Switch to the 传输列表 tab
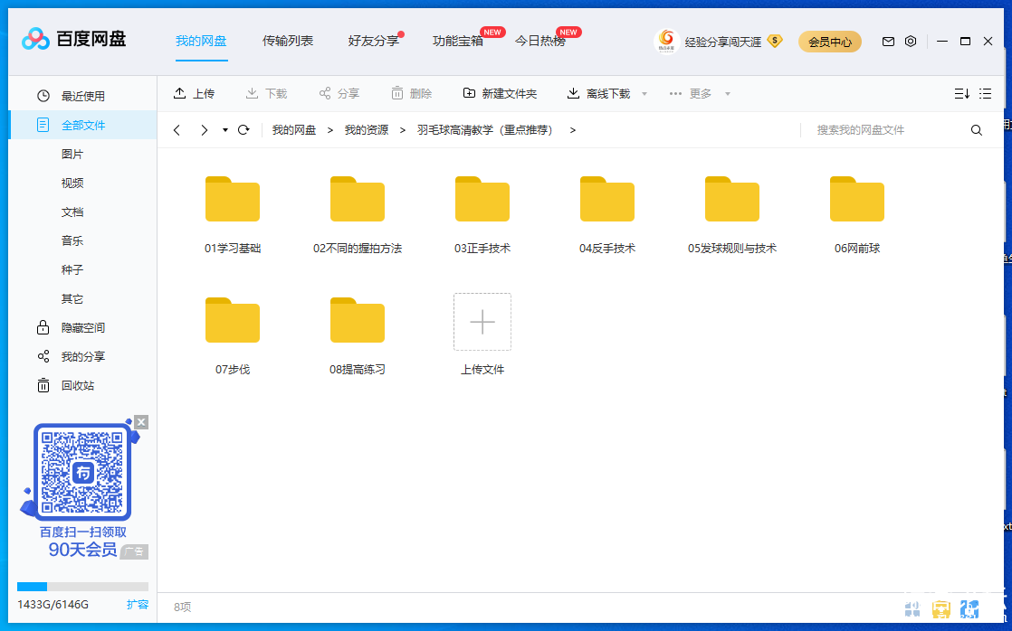The height and width of the screenshot is (631, 1012). 287,41
